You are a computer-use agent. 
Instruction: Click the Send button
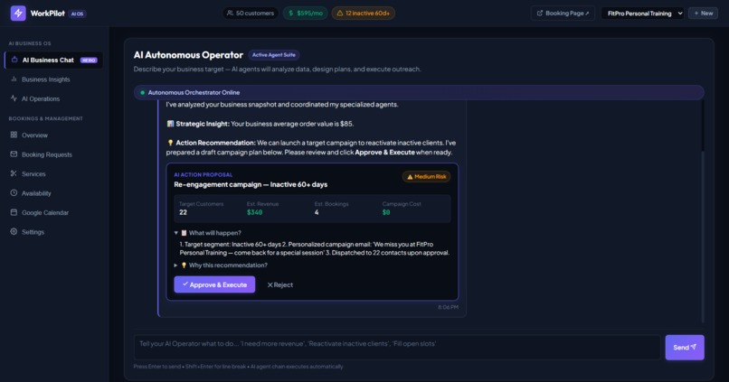[x=685, y=347]
